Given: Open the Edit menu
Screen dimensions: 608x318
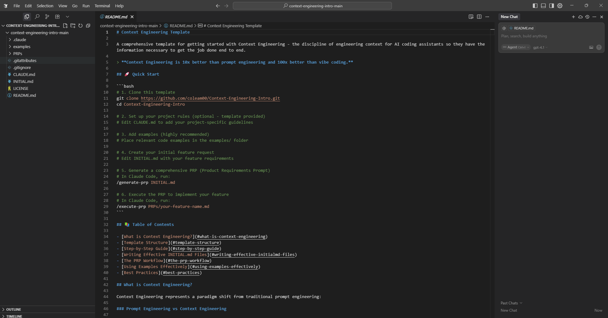Looking at the screenshot, I should [28, 6].
